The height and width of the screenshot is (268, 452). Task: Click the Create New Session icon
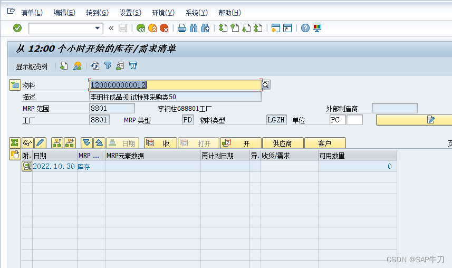276,28
